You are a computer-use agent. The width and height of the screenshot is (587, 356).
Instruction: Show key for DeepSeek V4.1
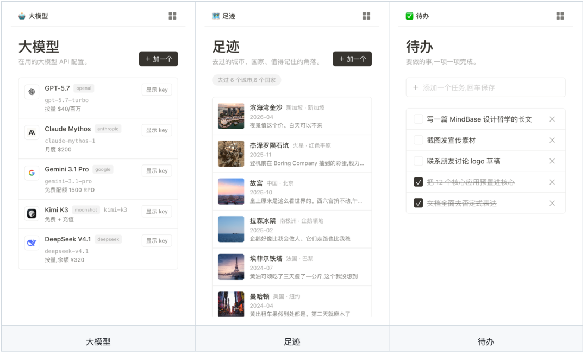pos(157,241)
